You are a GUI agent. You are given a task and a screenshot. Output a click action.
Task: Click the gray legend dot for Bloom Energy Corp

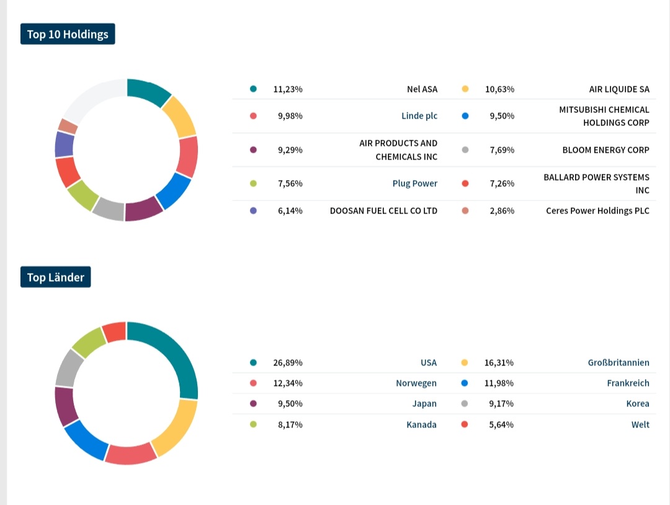[x=465, y=150]
